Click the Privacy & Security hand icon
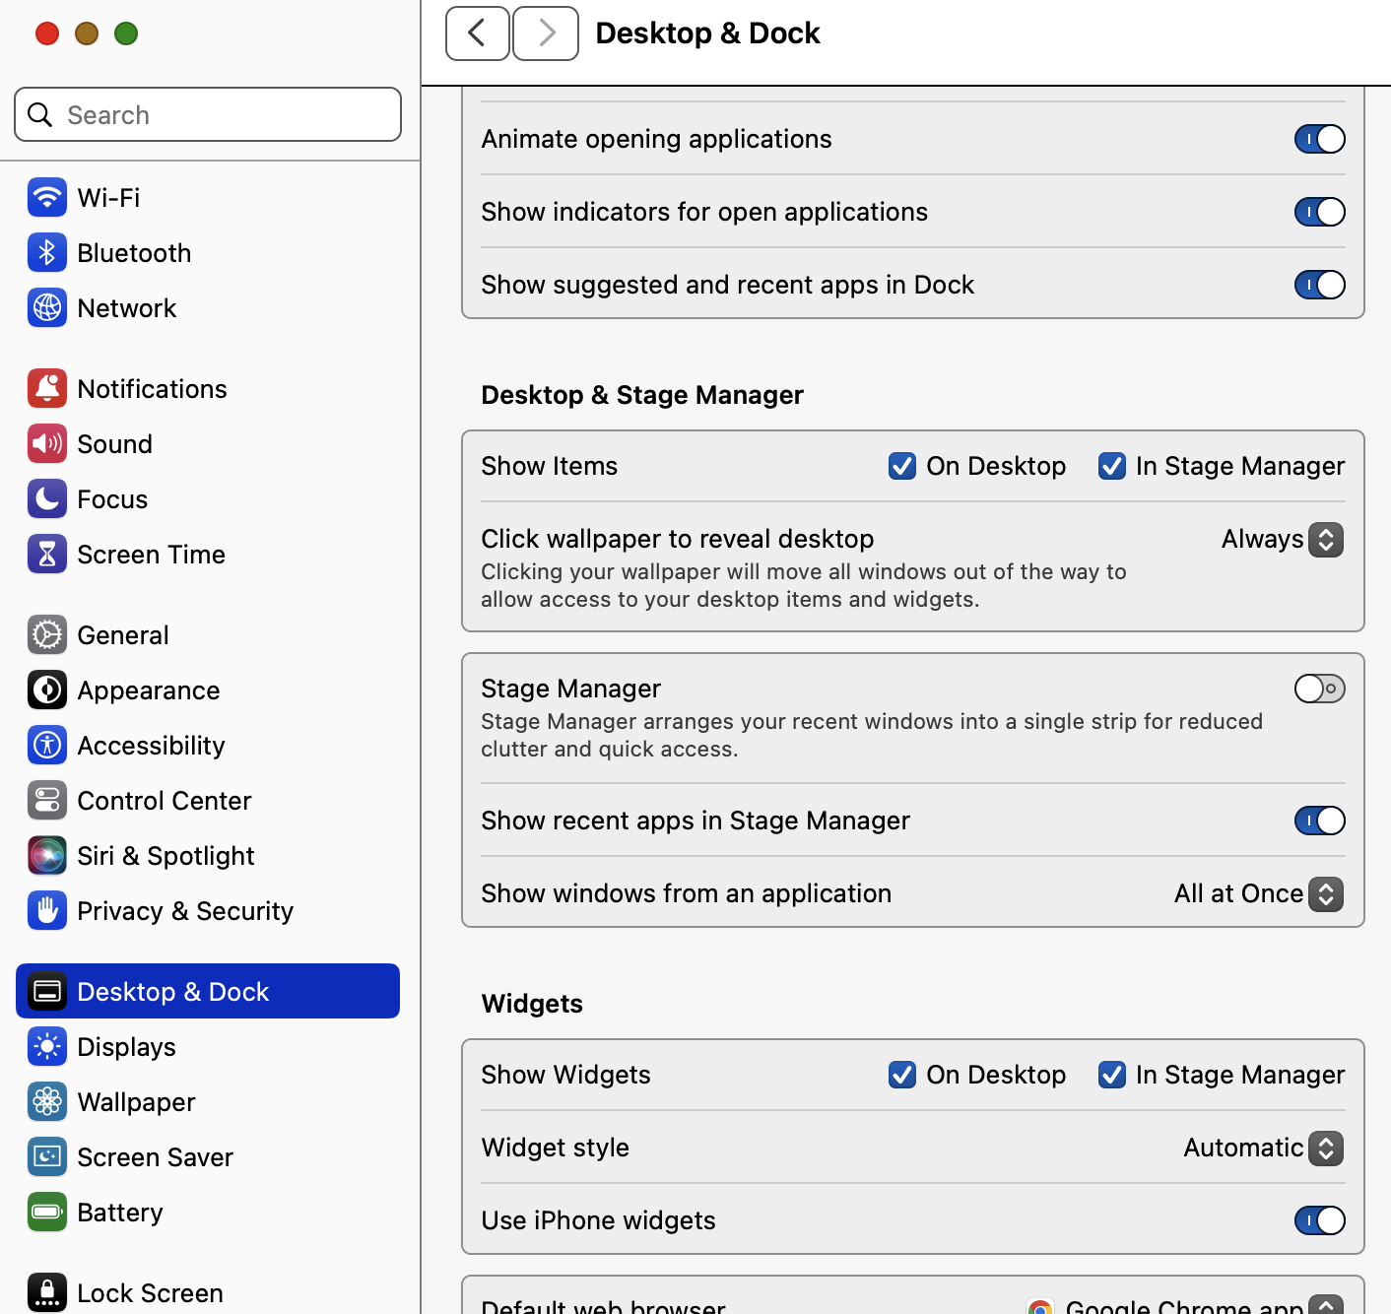1391x1314 pixels. [47, 911]
